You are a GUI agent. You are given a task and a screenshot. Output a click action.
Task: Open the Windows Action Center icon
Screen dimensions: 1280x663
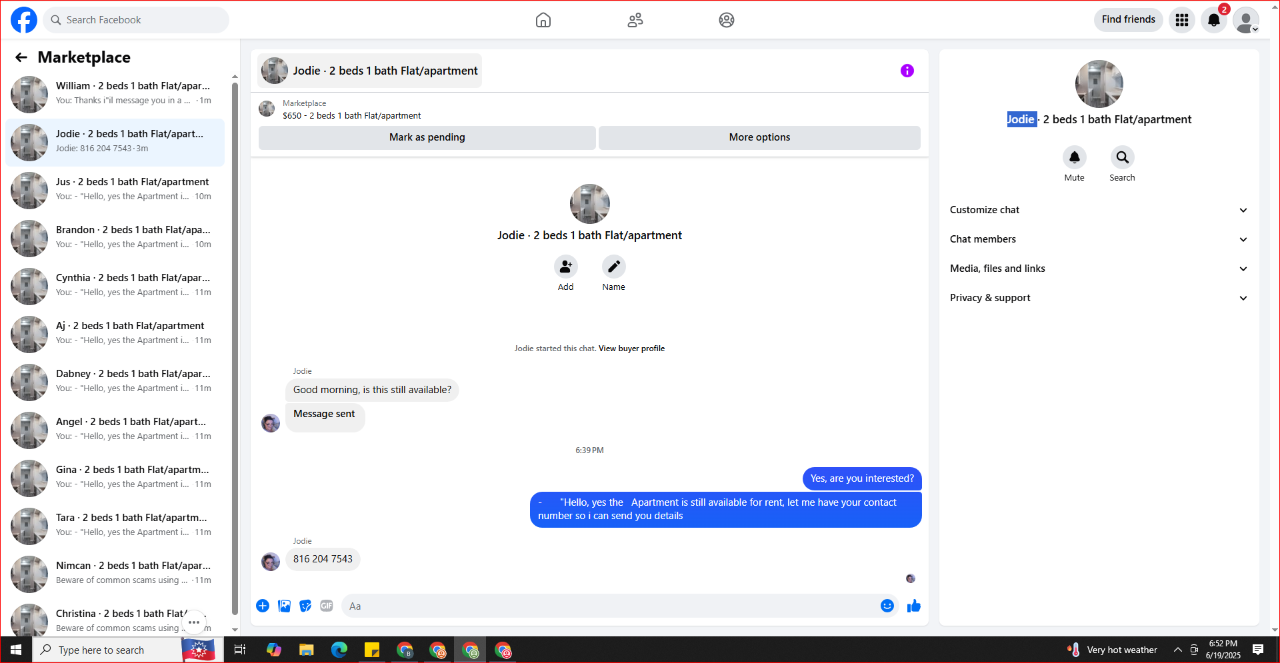tap(1258, 650)
